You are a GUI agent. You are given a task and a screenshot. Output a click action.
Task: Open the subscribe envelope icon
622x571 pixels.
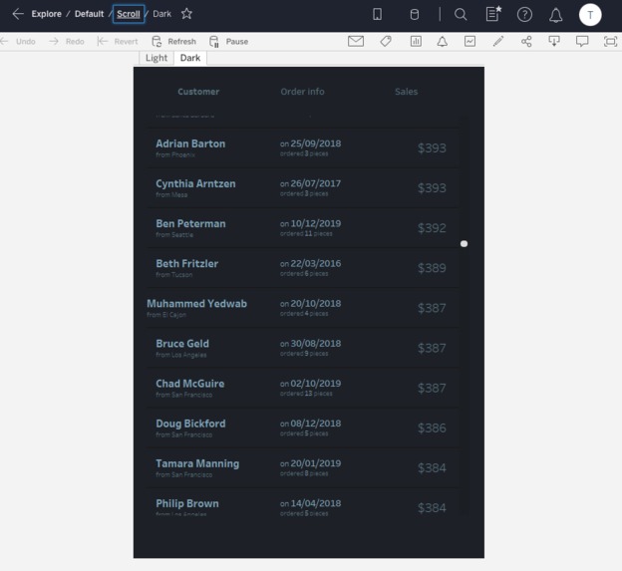tap(356, 41)
